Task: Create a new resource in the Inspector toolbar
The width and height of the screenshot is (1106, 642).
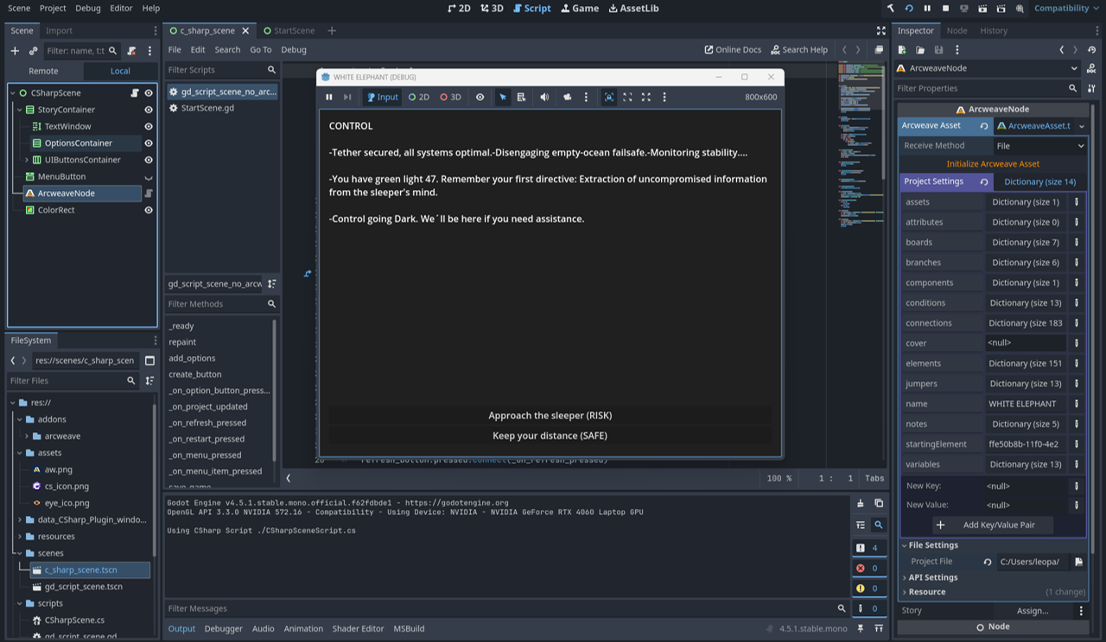Action: (902, 50)
